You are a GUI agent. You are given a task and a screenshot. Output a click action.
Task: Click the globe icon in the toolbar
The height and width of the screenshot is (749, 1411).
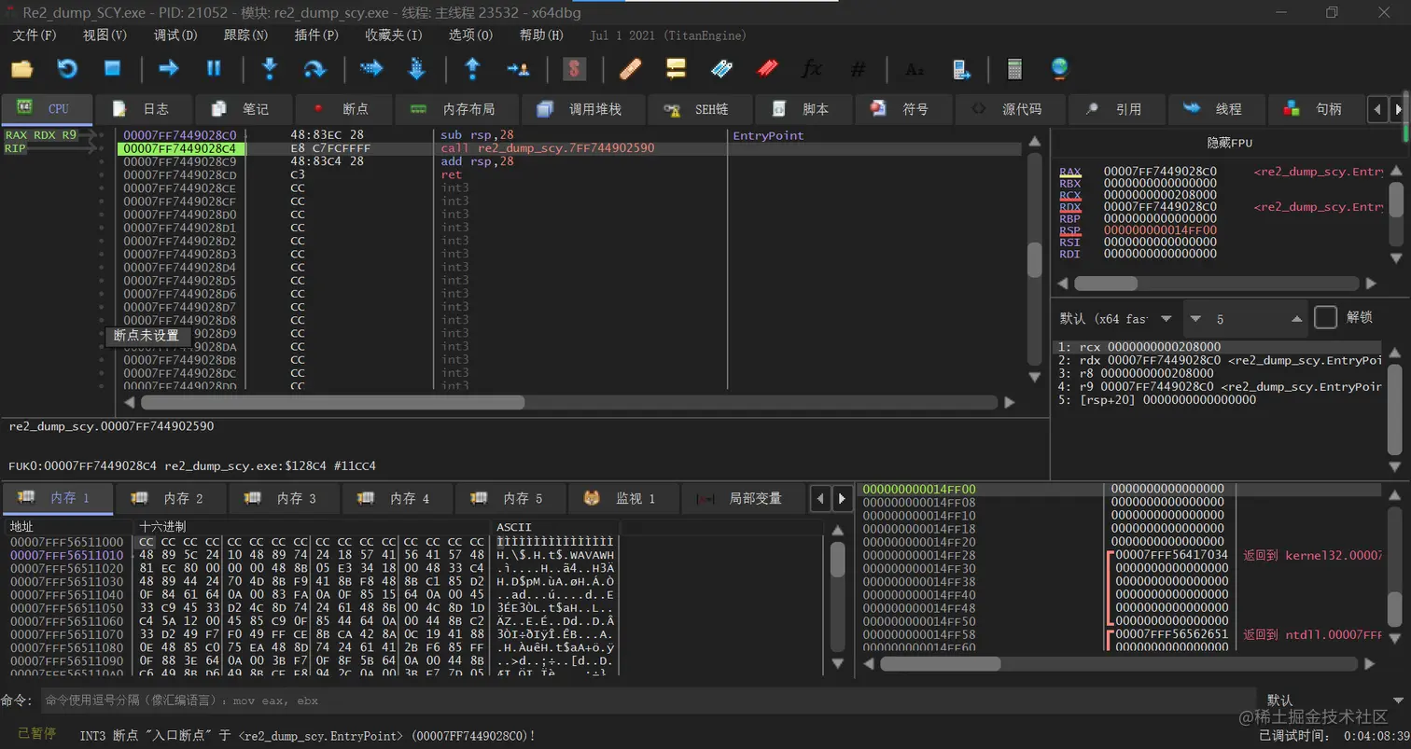[x=1059, y=68]
